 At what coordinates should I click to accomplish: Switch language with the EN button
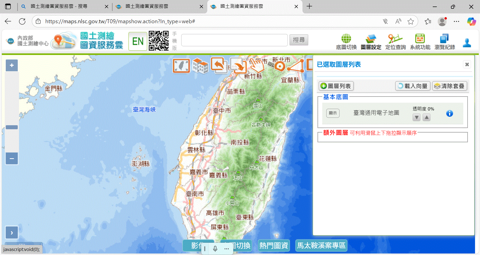tap(138, 41)
